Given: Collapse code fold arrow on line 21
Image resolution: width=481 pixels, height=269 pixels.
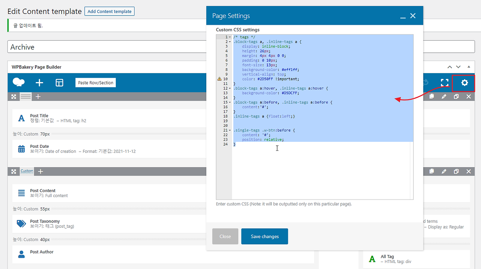Looking at the screenshot, I should point(230,131).
